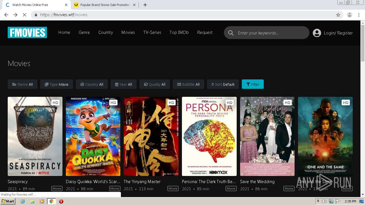Open TV-Series nav item
365x205 pixels.
[x=152, y=32]
